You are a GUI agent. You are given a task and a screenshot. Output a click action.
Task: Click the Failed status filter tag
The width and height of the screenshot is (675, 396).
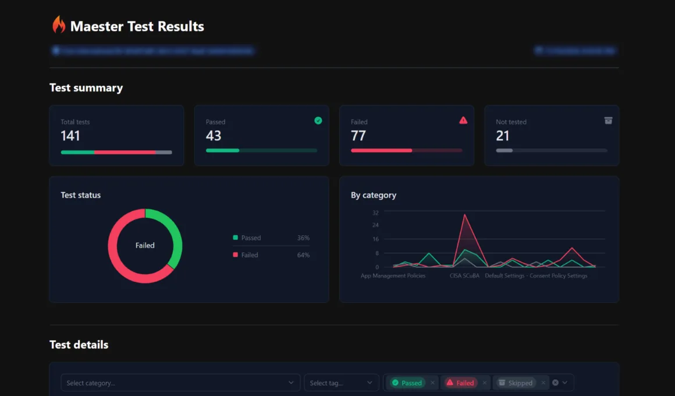pyautogui.click(x=460, y=383)
